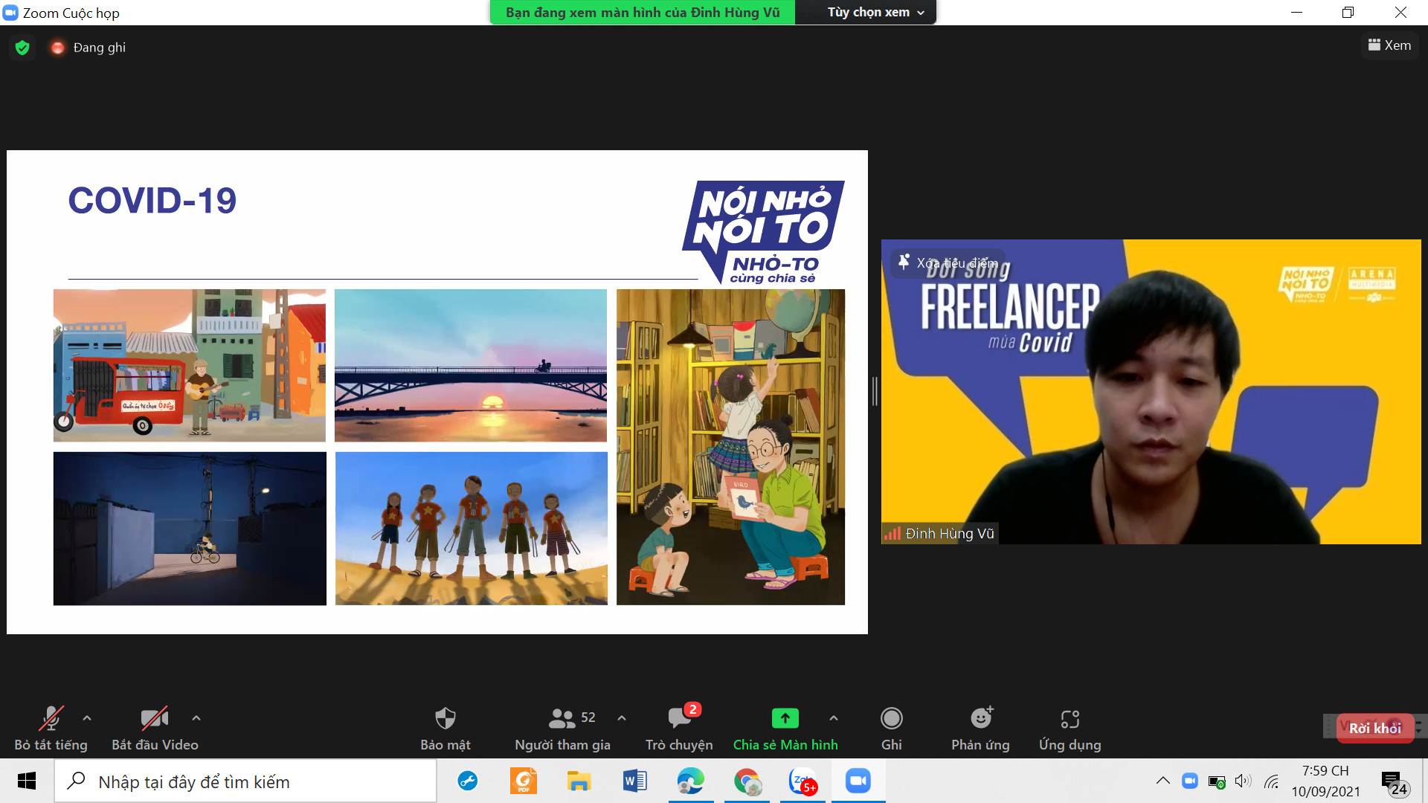
Task: Open video options arrow next to camera
Action: 196,718
